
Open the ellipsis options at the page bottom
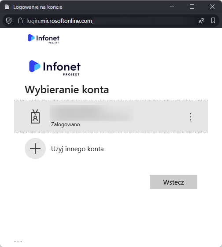click(18, 241)
